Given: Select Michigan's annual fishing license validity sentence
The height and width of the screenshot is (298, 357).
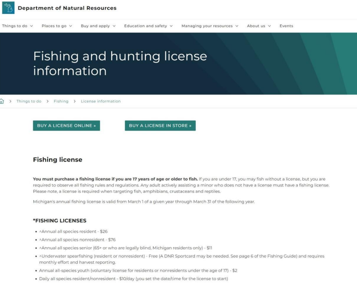Looking at the screenshot, I should click(x=144, y=202).
